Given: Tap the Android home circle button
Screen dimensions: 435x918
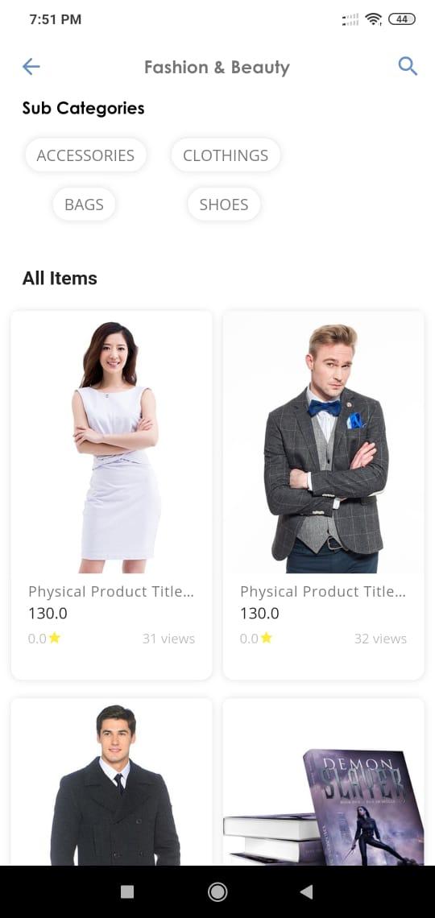Looking at the screenshot, I should 217,891.
